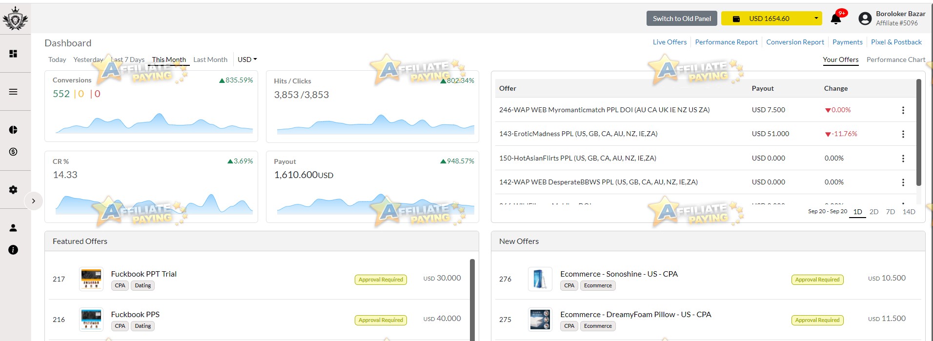Click the Payout column header
The width and height of the screenshot is (933, 341).
point(763,88)
